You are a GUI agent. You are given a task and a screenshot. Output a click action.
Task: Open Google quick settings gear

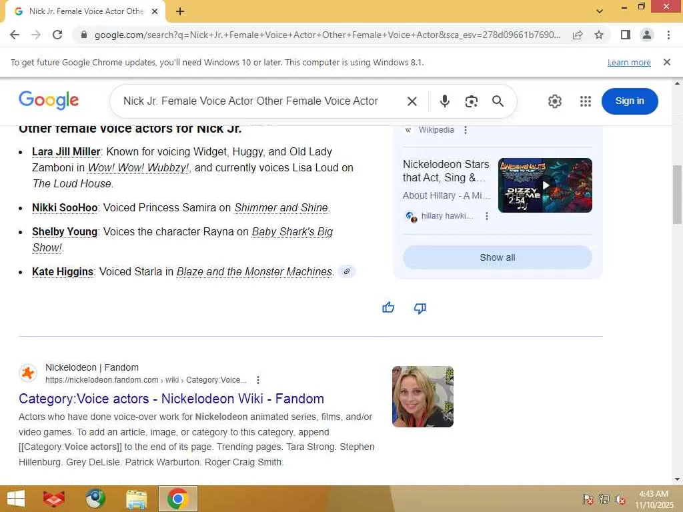[x=554, y=101]
